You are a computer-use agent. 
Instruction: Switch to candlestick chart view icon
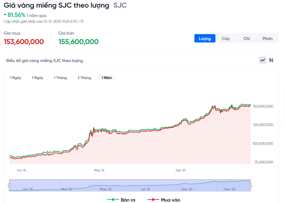271,60
